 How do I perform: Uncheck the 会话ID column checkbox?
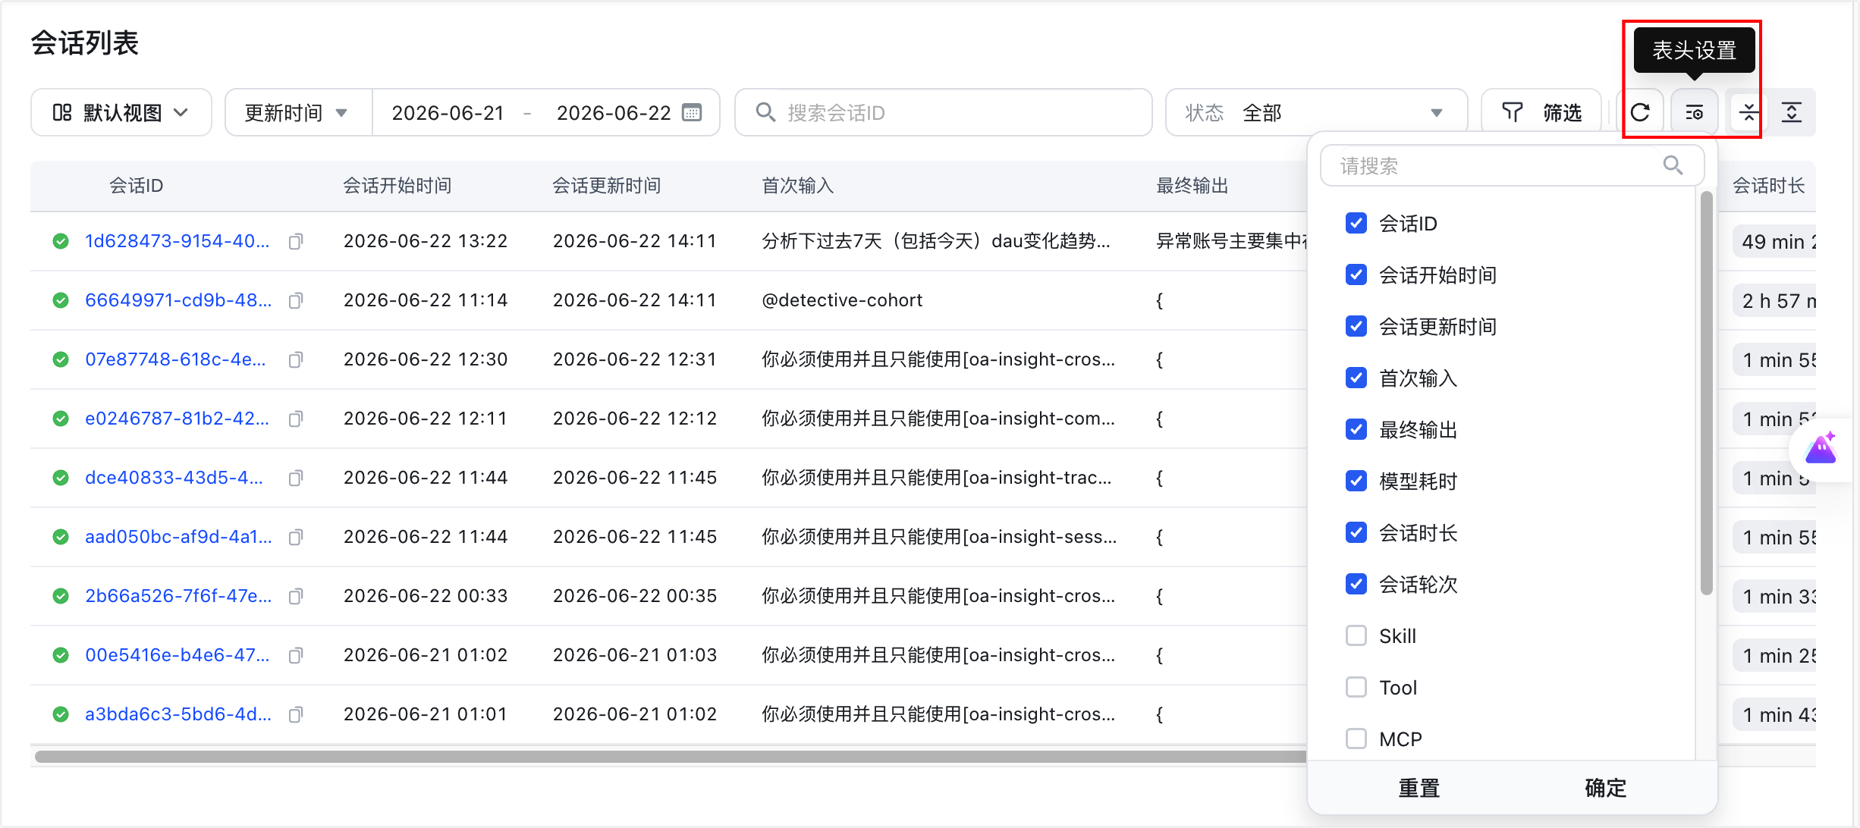pos(1356,223)
